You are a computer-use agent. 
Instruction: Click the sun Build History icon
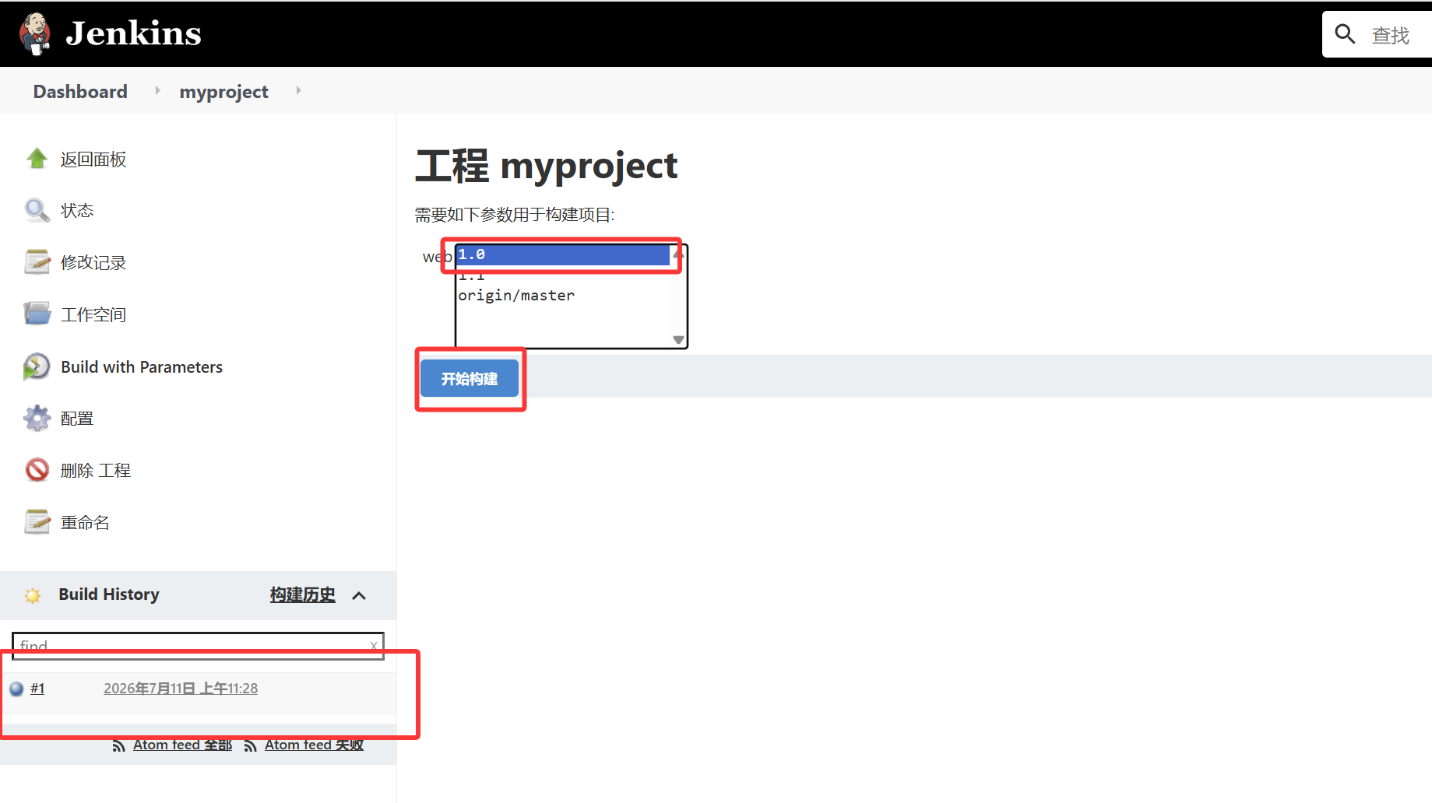tap(33, 595)
